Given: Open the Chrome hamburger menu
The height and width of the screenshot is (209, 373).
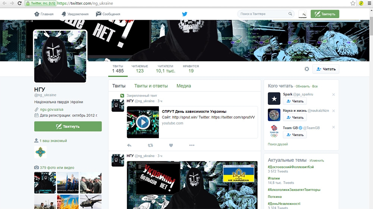Looking at the screenshot, I should tap(369, 3).
